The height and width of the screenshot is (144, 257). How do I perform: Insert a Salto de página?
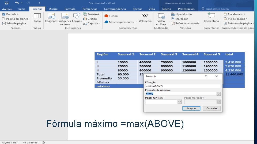[14, 23]
